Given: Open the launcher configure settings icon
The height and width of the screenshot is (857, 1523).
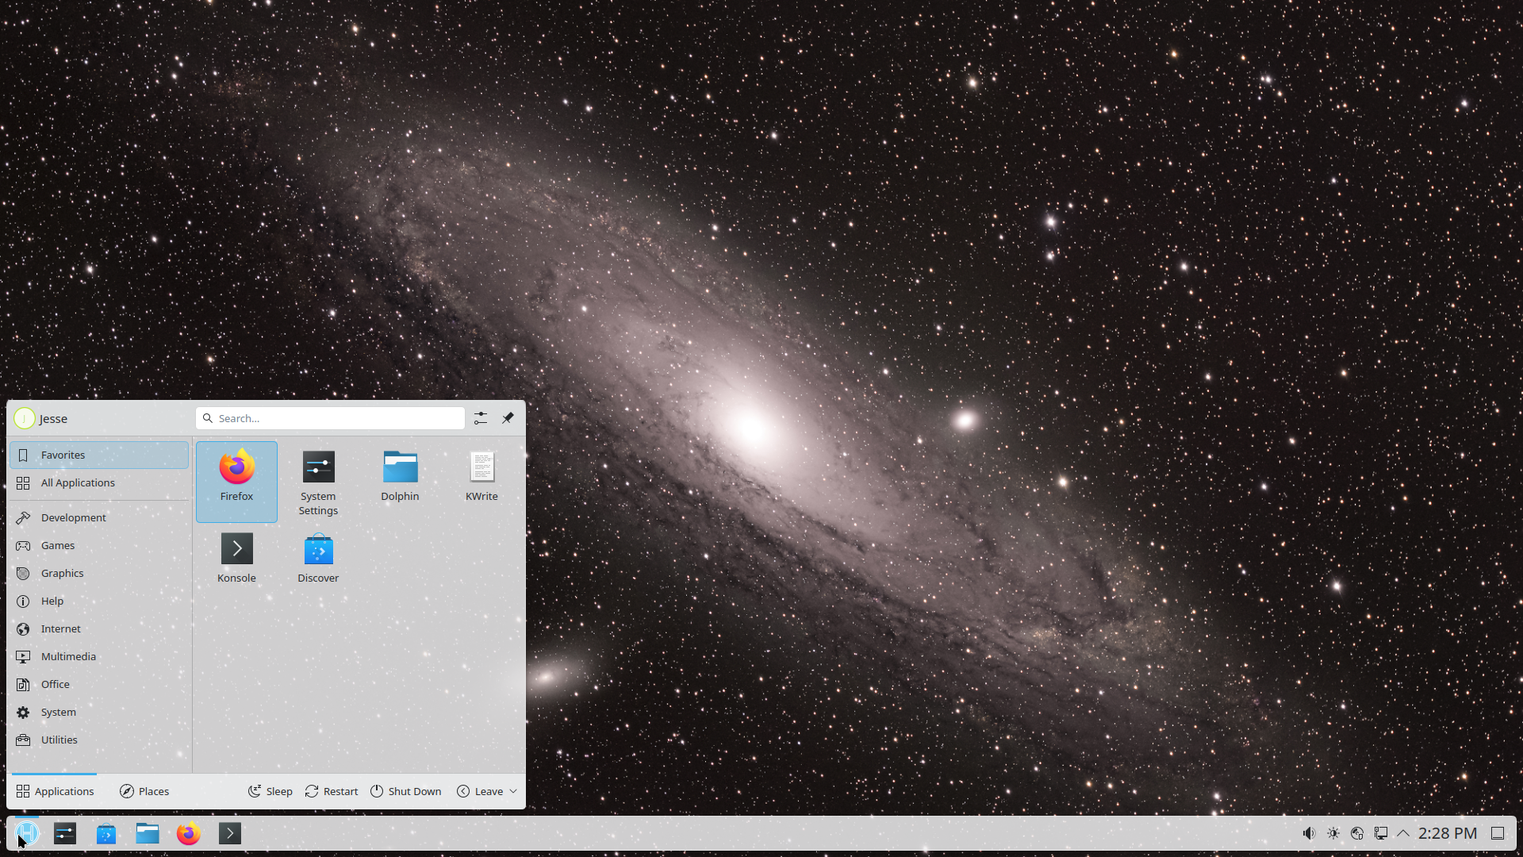Looking at the screenshot, I should (481, 418).
